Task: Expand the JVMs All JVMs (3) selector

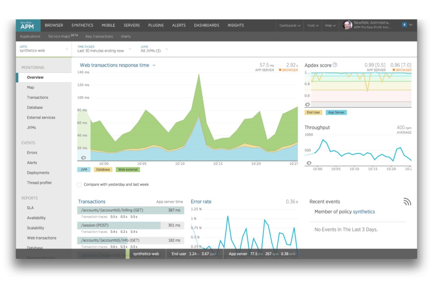Action: [x=154, y=49]
